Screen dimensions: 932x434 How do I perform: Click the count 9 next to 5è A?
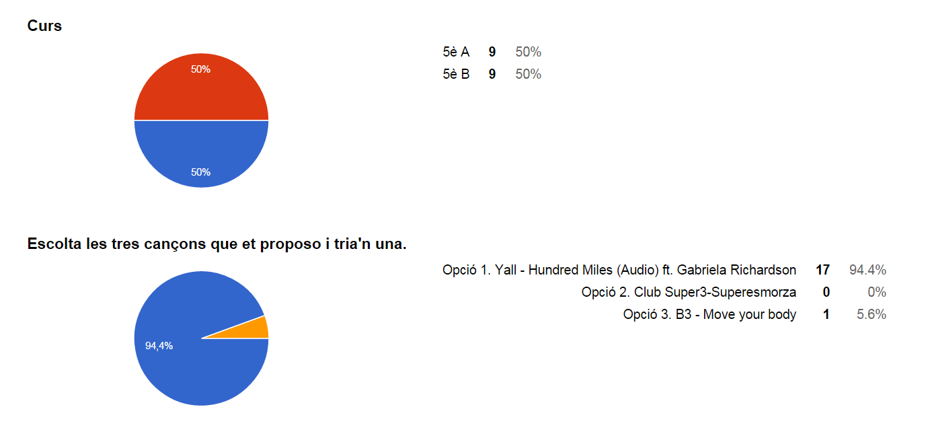coord(492,52)
